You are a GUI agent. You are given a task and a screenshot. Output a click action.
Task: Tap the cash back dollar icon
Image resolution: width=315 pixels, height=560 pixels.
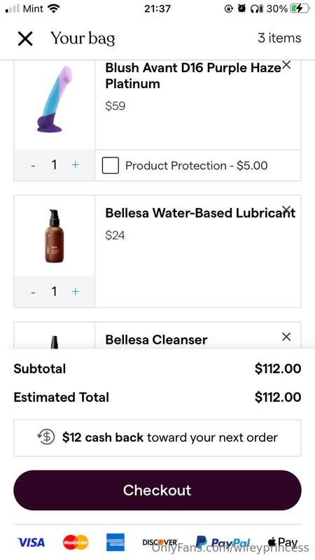pos(46,437)
